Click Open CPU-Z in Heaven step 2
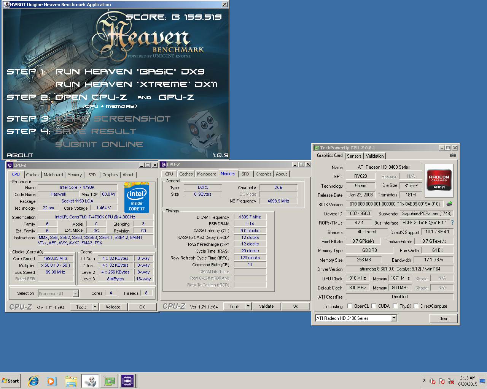 click(91, 97)
